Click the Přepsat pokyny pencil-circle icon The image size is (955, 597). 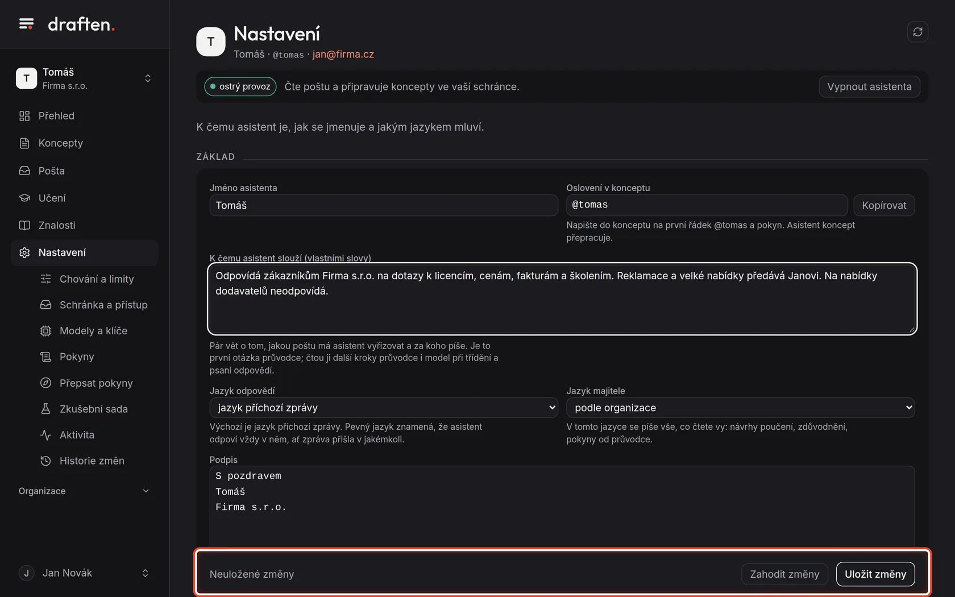click(45, 383)
